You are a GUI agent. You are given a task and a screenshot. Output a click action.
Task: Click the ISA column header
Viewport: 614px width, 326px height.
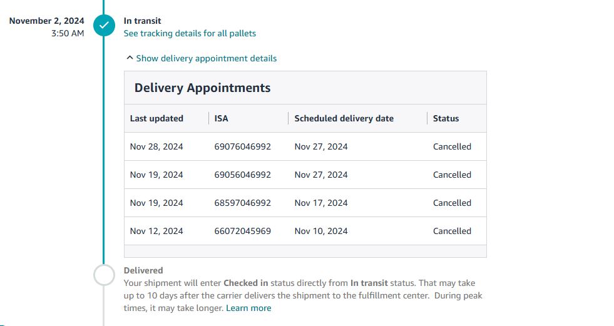221,118
